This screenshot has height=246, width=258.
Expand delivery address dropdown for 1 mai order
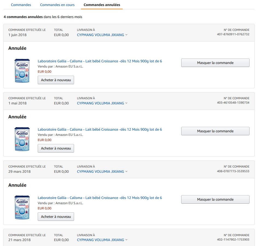point(126,103)
